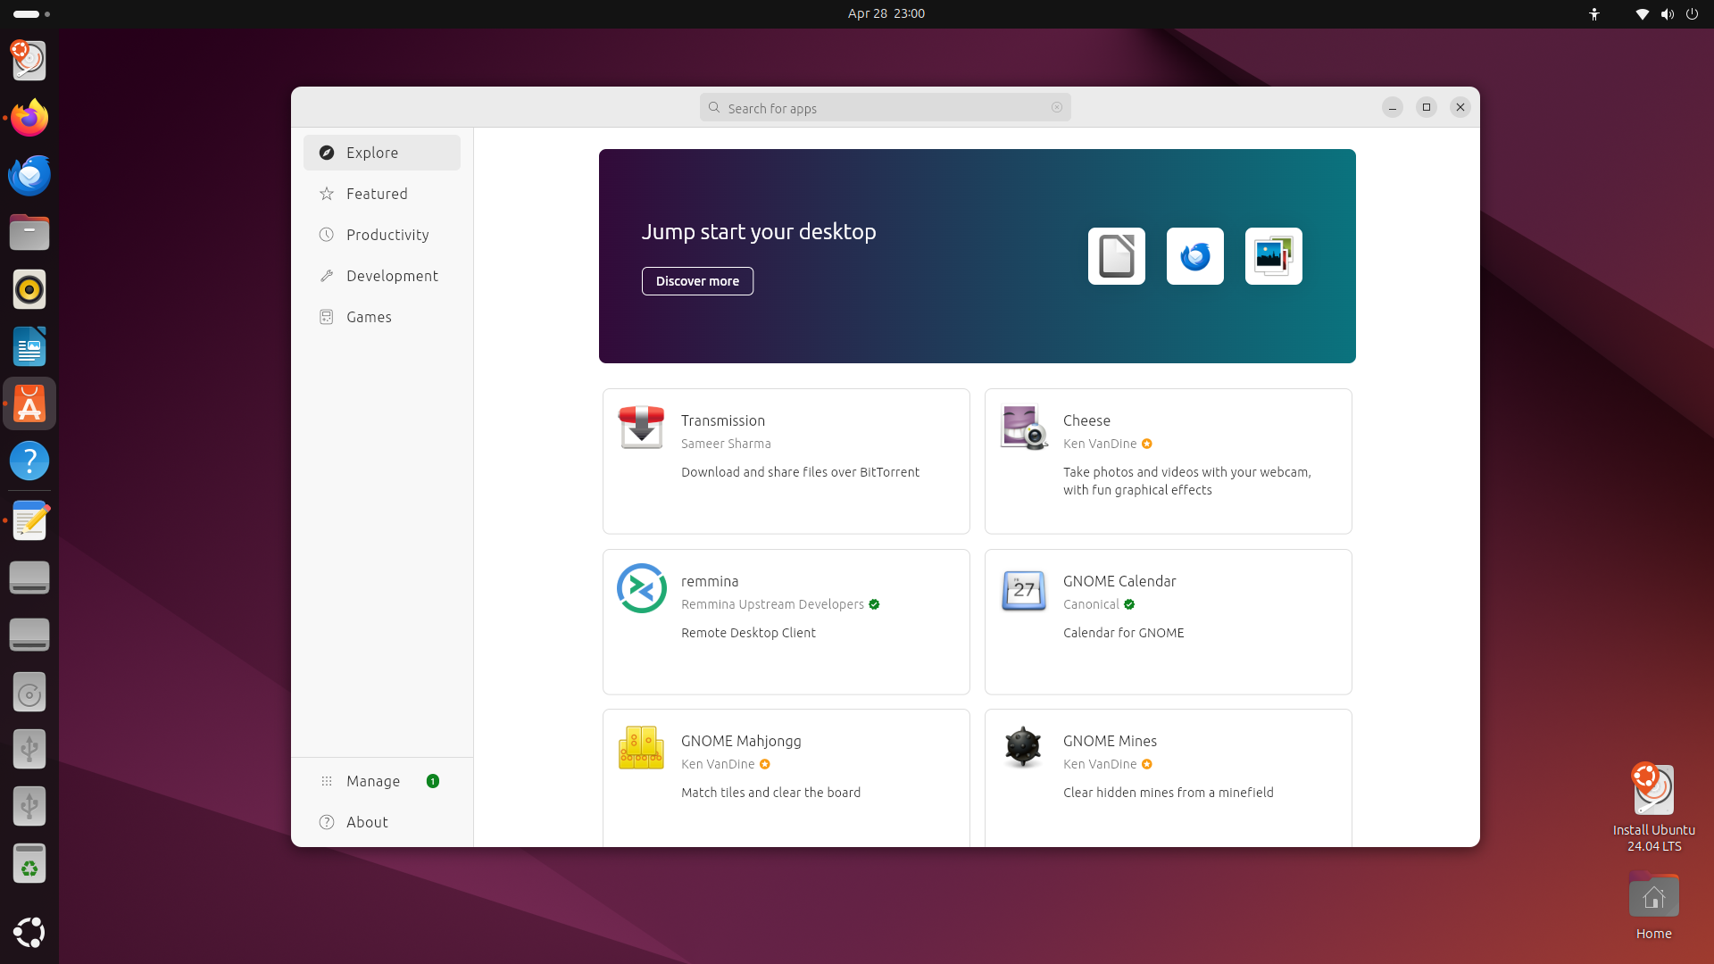Click remmina verified publisher checkmark badge
Screen dimensions: 1714x964
tap(874, 604)
